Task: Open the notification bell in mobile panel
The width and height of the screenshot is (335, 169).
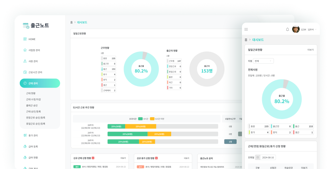Action: tap(287, 29)
